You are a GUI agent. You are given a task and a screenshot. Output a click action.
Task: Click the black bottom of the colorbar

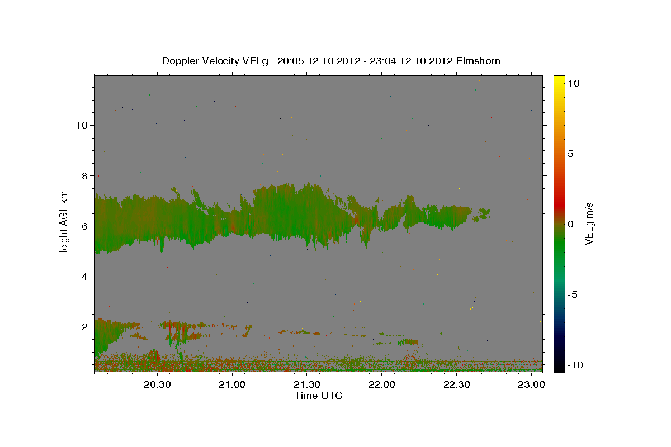pos(559,366)
